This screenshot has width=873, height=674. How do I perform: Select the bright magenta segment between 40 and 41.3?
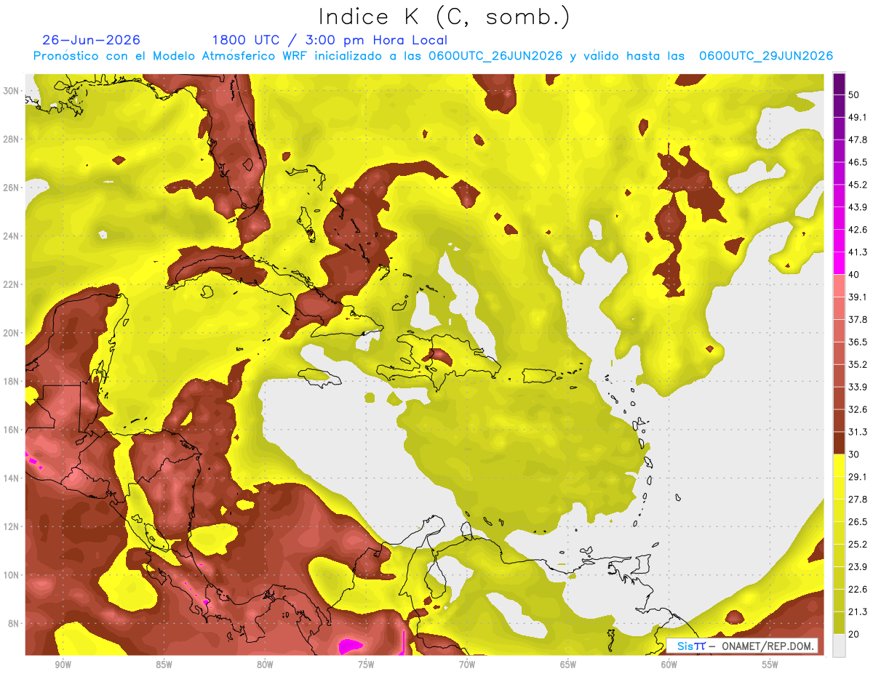point(839,263)
